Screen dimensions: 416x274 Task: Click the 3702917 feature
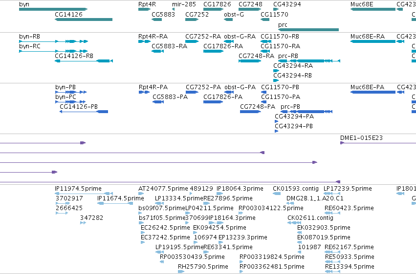click(x=63, y=203)
